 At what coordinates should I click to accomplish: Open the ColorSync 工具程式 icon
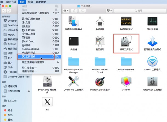(x=74, y=82)
